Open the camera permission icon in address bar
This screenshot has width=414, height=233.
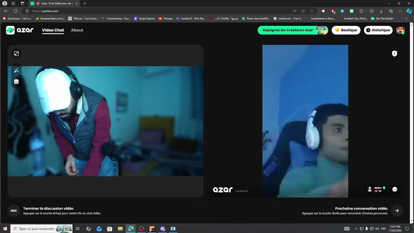(295, 11)
